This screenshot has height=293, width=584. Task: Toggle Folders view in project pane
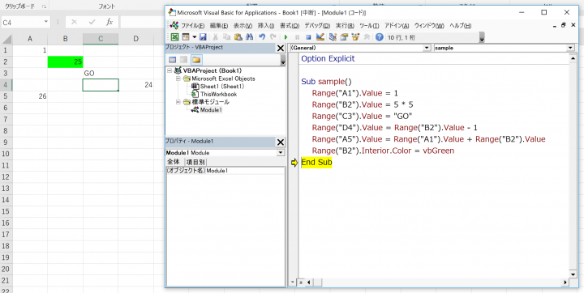(196, 60)
